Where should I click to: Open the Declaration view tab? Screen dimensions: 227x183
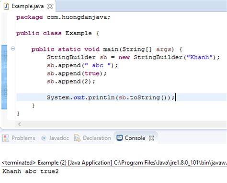tap(92, 138)
